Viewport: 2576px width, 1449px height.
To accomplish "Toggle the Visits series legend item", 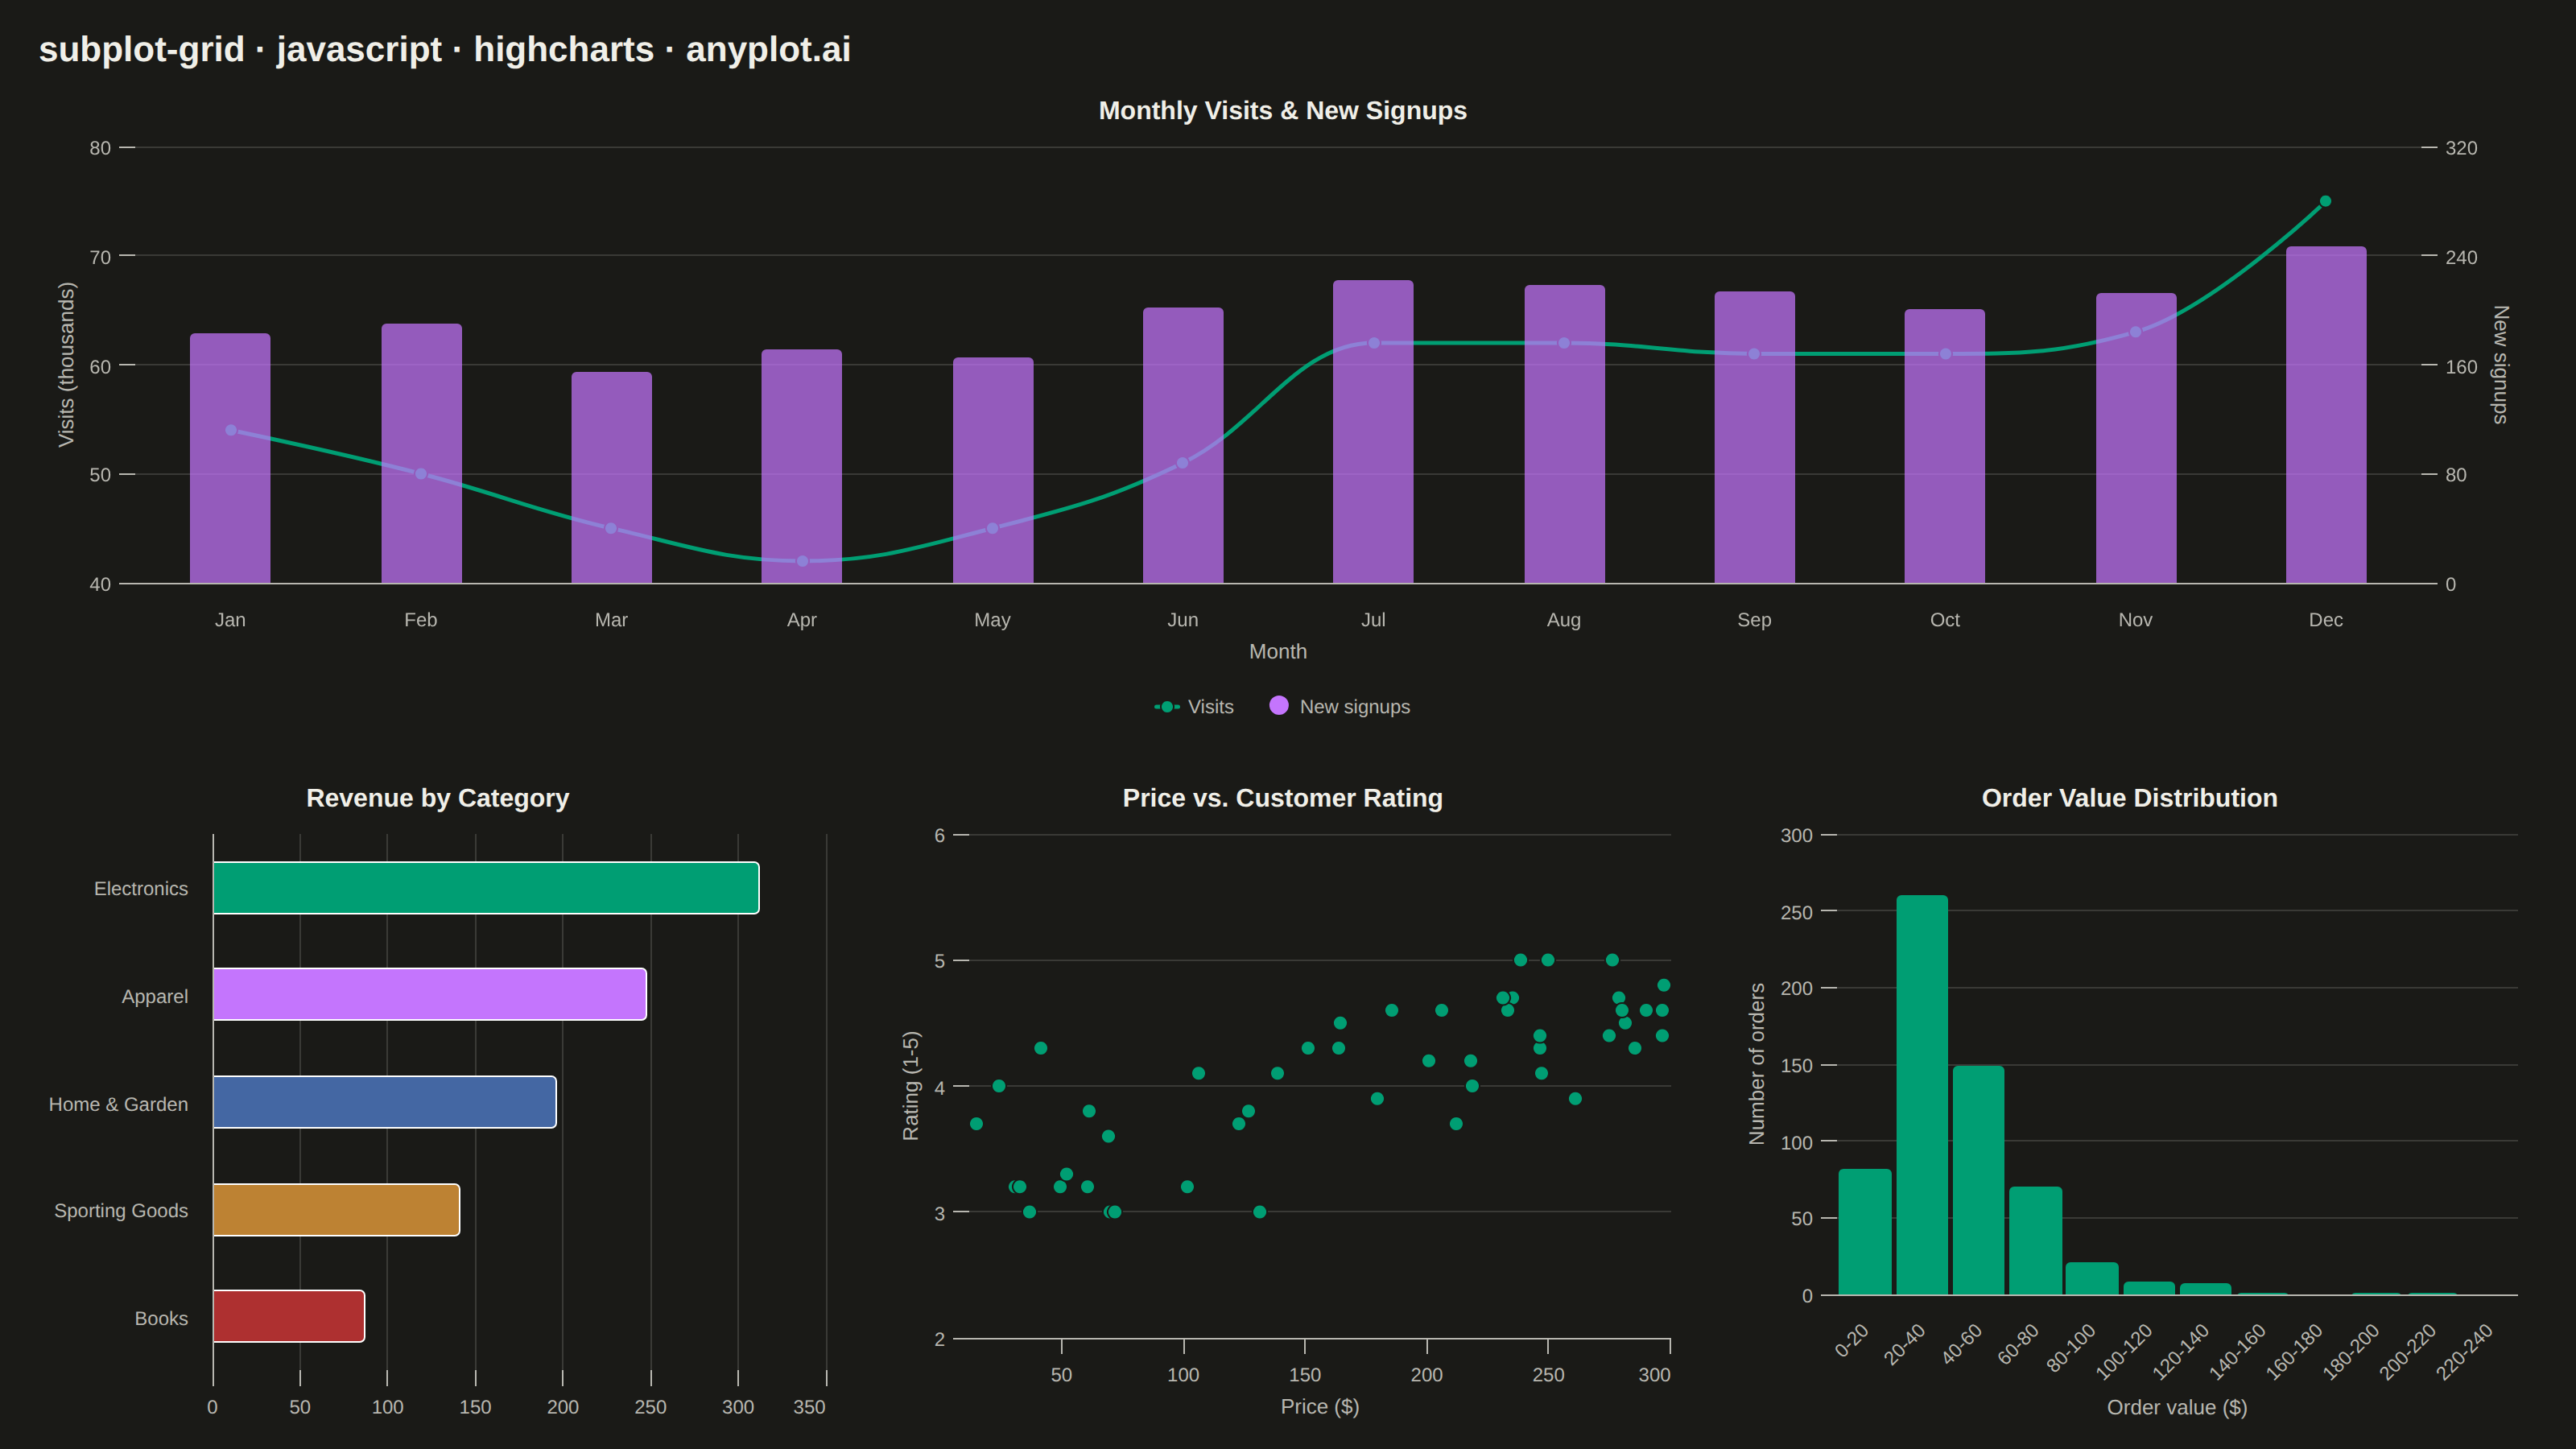I will pyautogui.click(x=1194, y=707).
